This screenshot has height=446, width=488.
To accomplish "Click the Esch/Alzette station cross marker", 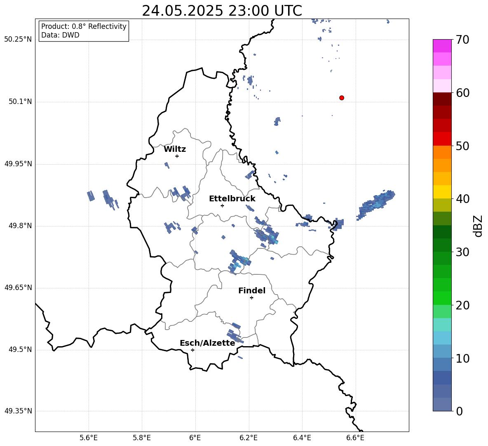I will (x=192, y=350).
